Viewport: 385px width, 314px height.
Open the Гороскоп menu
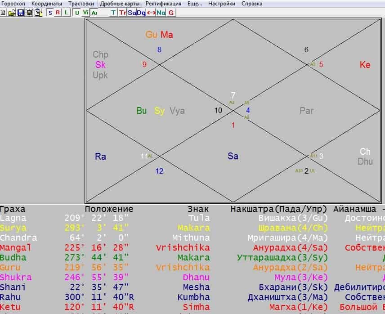13,4
